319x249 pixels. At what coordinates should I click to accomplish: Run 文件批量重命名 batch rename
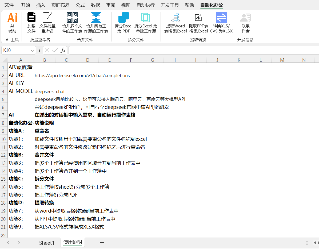click(47, 23)
